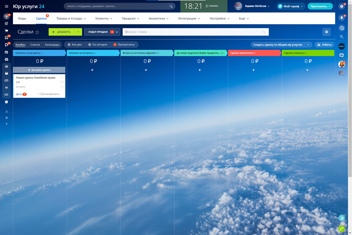This screenshot has height=235, width=352.
Task: Expand the Настройки menu
Action: 219,18
